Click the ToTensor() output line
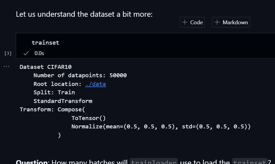Viewport: 275px width, 164px height. [88, 118]
